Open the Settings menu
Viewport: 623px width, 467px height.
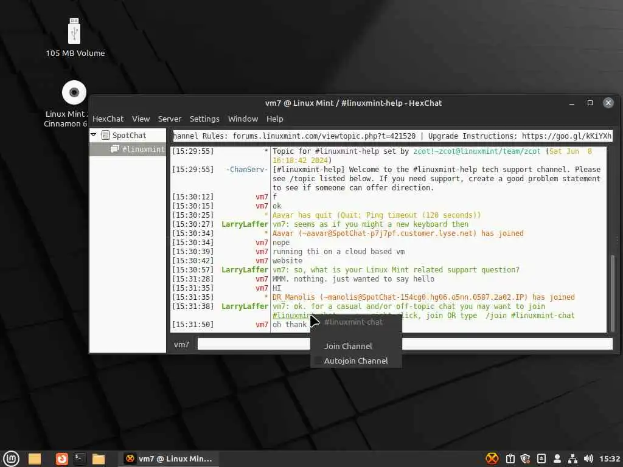pos(204,119)
